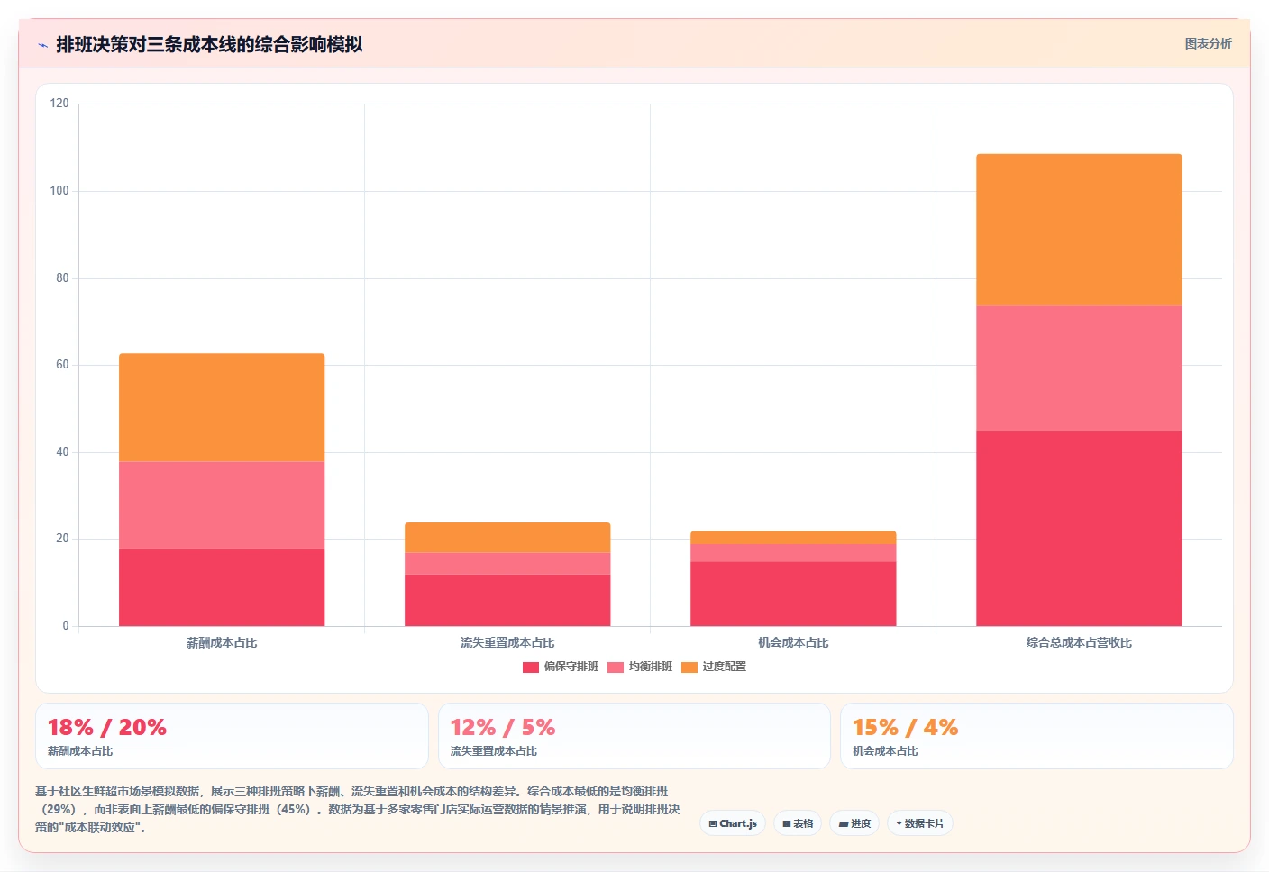
Task: Click the red segment of 薪酬成本占比 bar
Action: pyautogui.click(x=222, y=587)
